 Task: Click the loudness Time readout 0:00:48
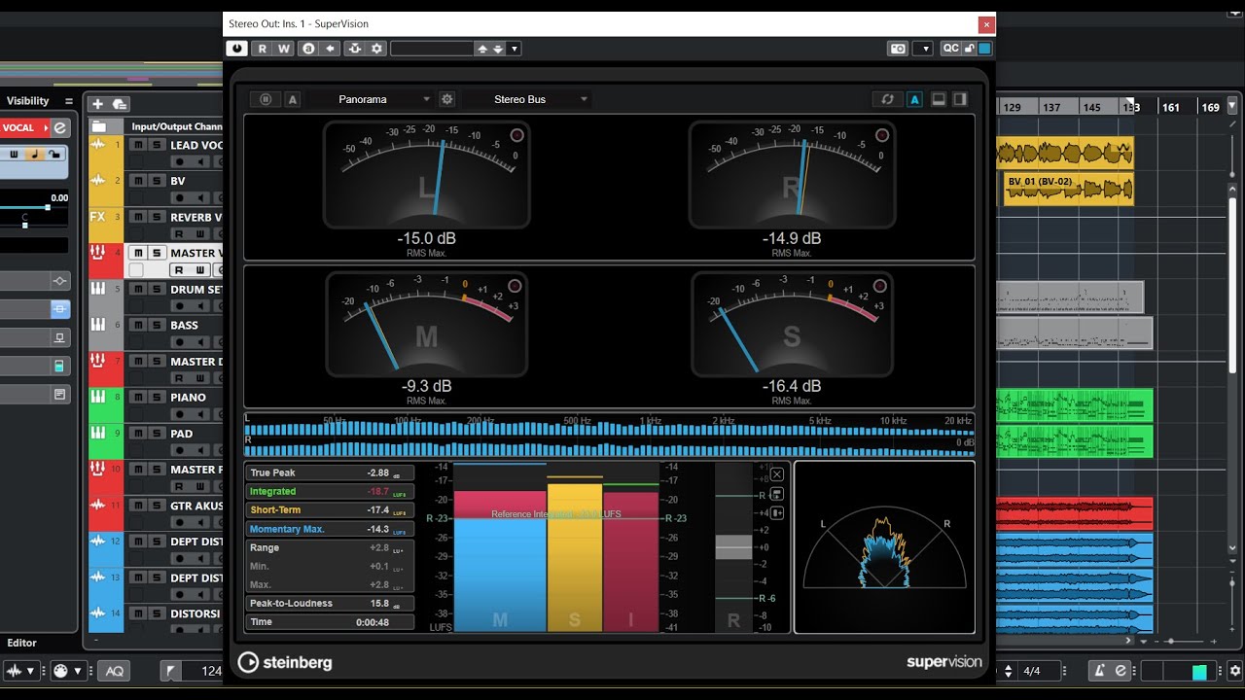coord(330,622)
